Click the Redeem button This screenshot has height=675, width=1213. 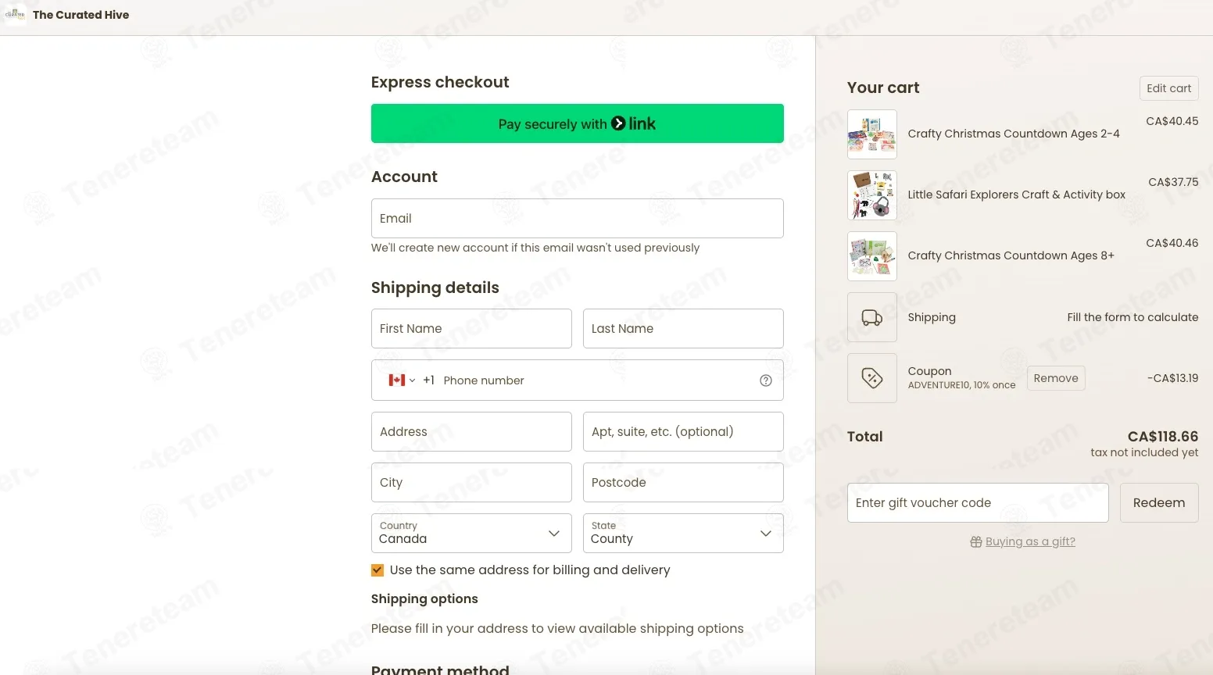(x=1159, y=503)
